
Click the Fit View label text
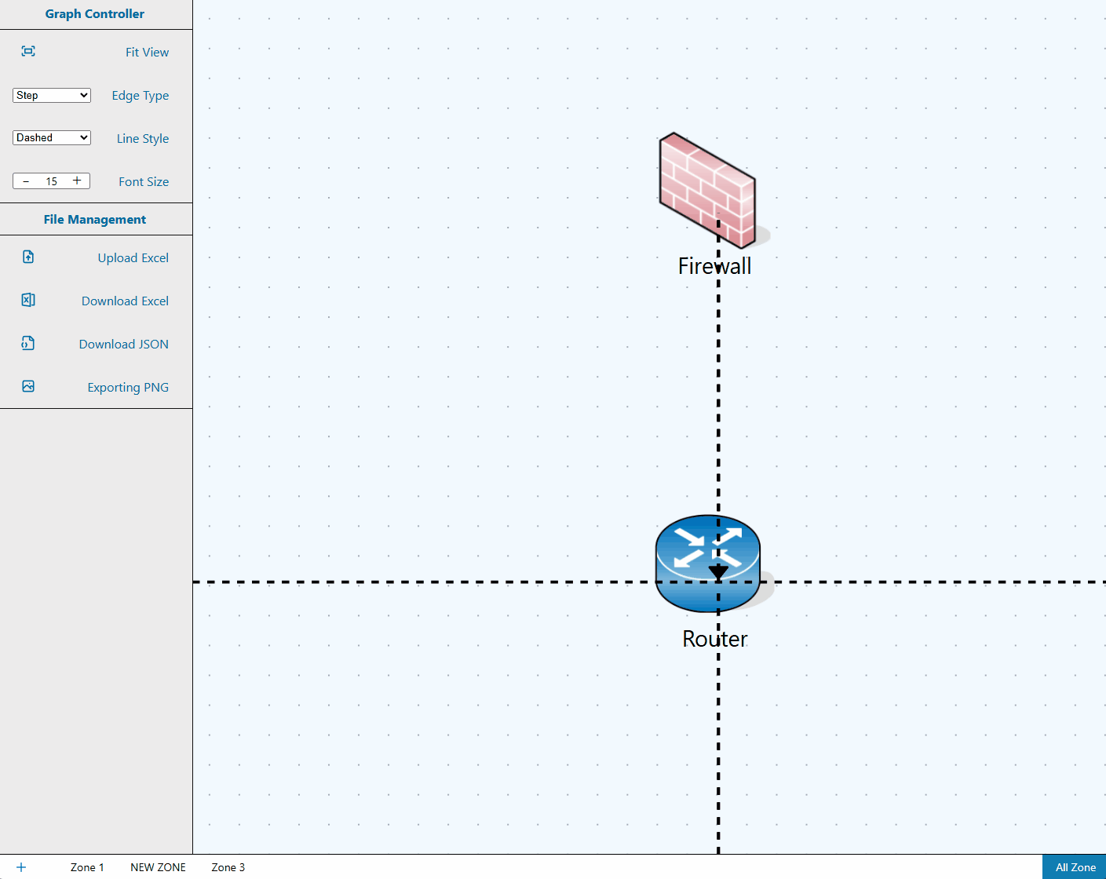click(x=147, y=53)
